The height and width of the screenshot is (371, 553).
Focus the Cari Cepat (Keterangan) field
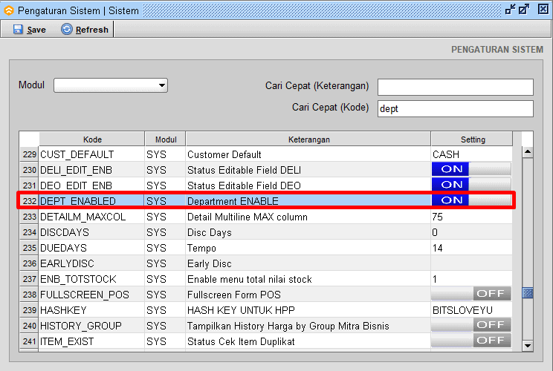tap(456, 87)
